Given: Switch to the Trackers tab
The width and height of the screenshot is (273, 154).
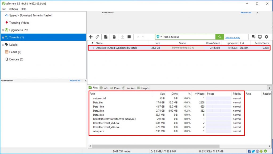Looking at the screenshot, I should click(129, 88).
